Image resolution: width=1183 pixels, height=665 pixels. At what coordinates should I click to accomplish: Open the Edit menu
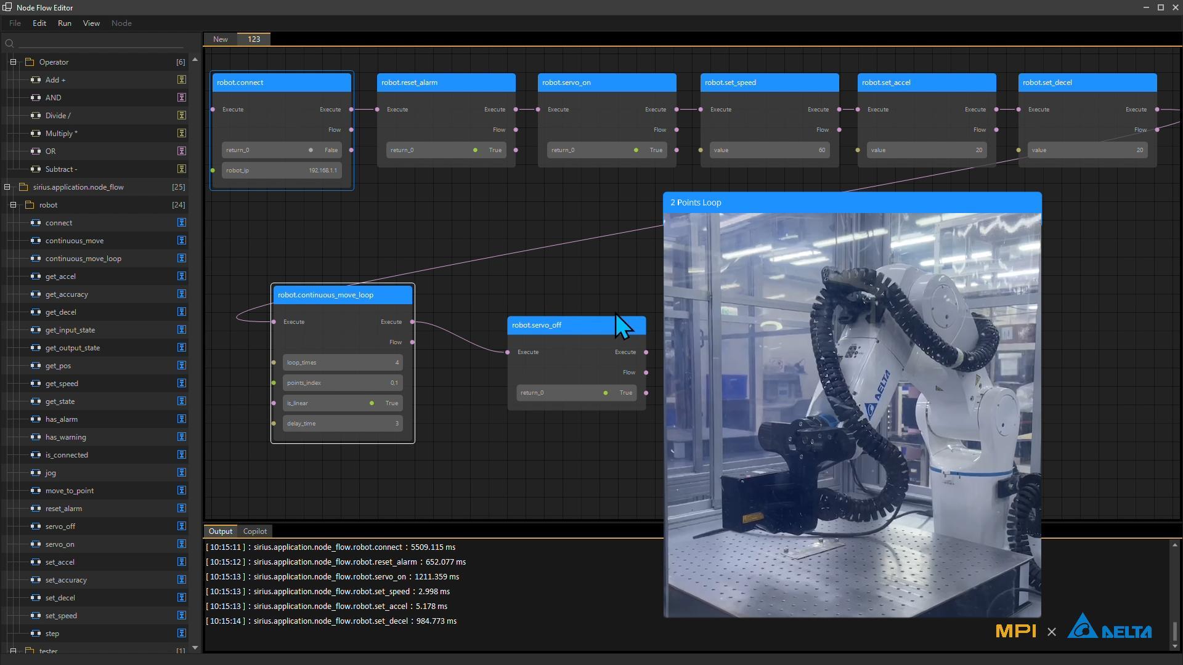click(39, 23)
